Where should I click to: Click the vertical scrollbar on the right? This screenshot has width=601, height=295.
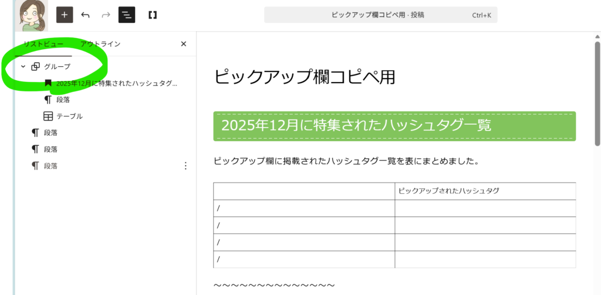pyautogui.click(x=597, y=94)
